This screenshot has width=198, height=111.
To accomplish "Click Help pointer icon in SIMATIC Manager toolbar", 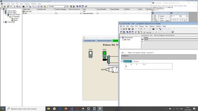I will 86,6.
